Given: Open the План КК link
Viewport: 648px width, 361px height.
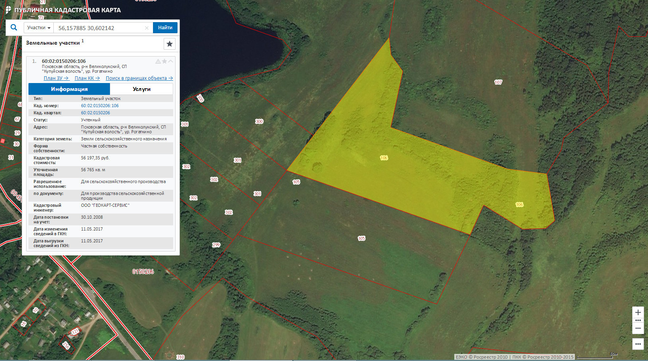Looking at the screenshot, I should pos(87,78).
